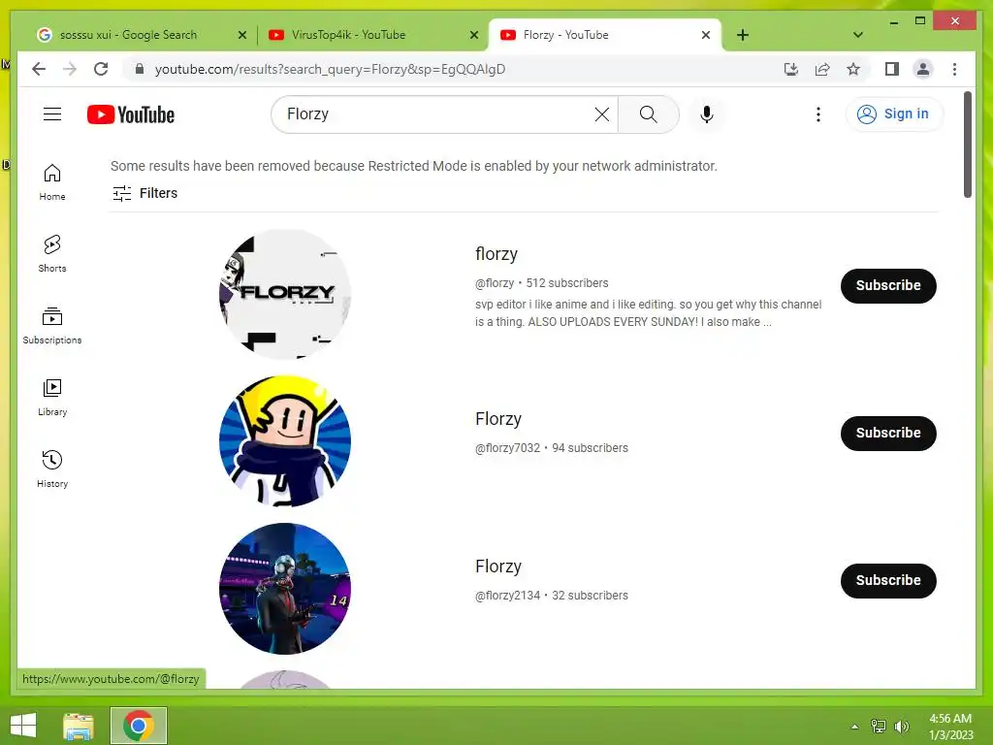Click the share page icon
Viewport: 993px width, 745px height.
tap(822, 69)
